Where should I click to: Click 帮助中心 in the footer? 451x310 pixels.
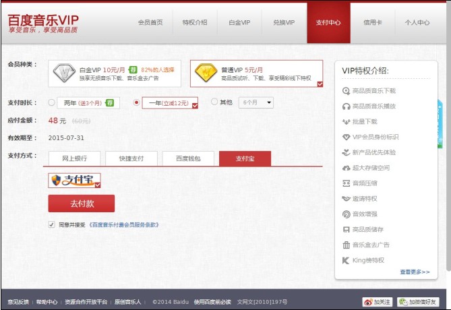(x=47, y=302)
